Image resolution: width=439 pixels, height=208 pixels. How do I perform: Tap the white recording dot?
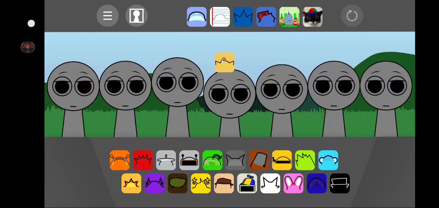click(31, 24)
